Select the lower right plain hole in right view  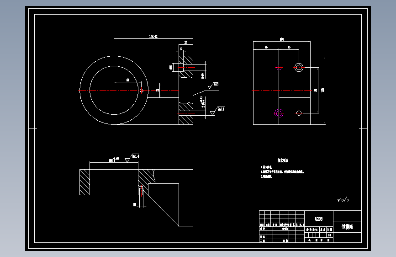(x=299, y=113)
